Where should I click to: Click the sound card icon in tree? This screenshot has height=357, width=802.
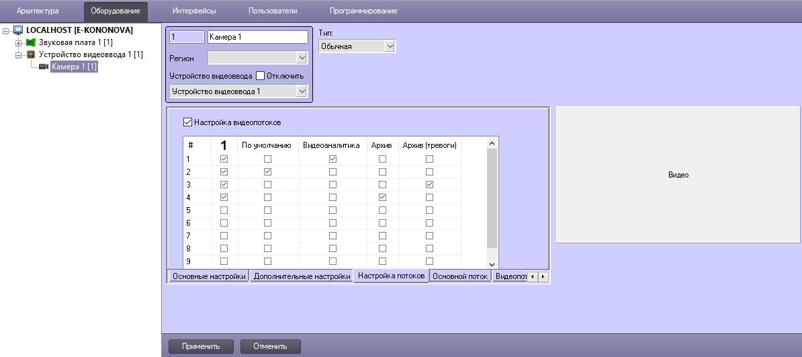30,42
